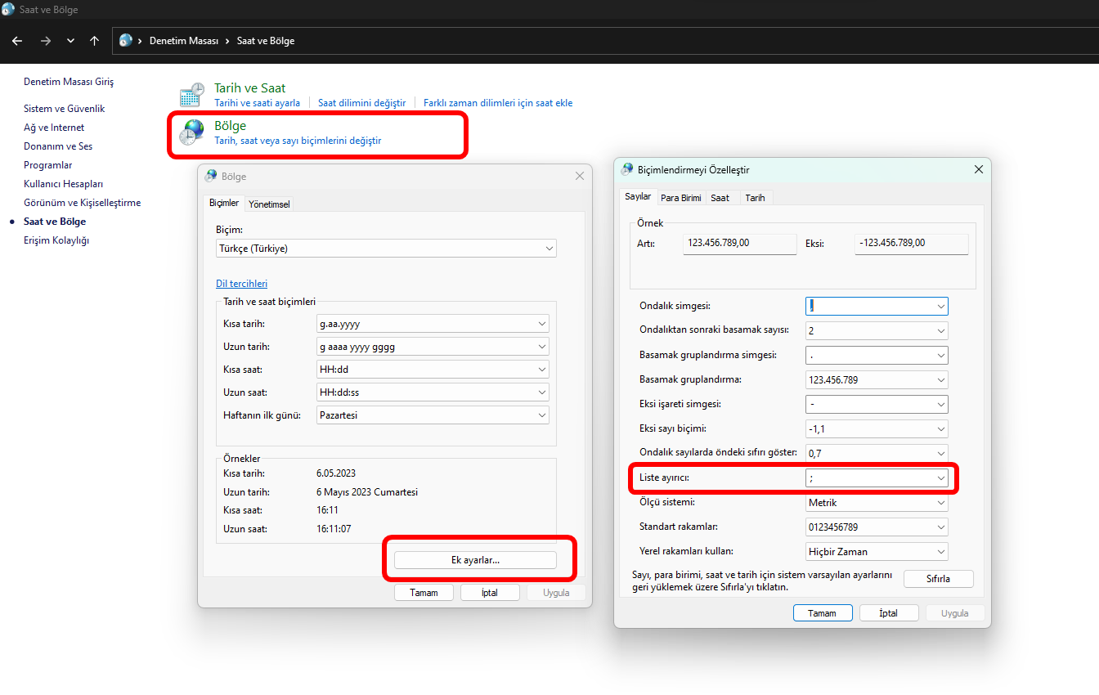Image resolution: width=1099 pixels, height=695 pixels.
Task: Click the Bölge globe clock icon
Action: pyautogui.click(x=192, y=132)
